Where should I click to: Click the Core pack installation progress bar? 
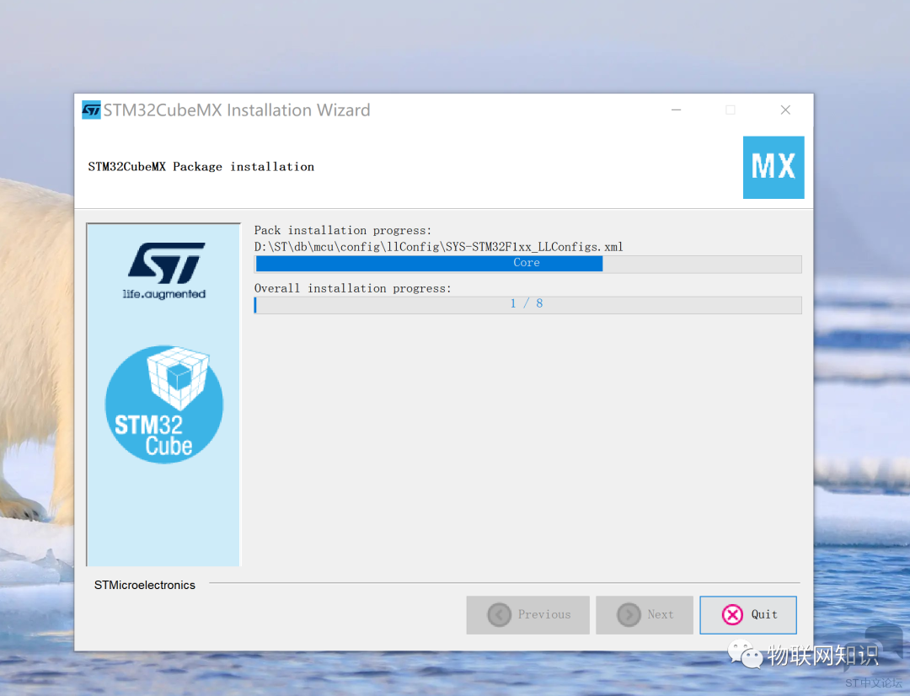pos(527,264)
